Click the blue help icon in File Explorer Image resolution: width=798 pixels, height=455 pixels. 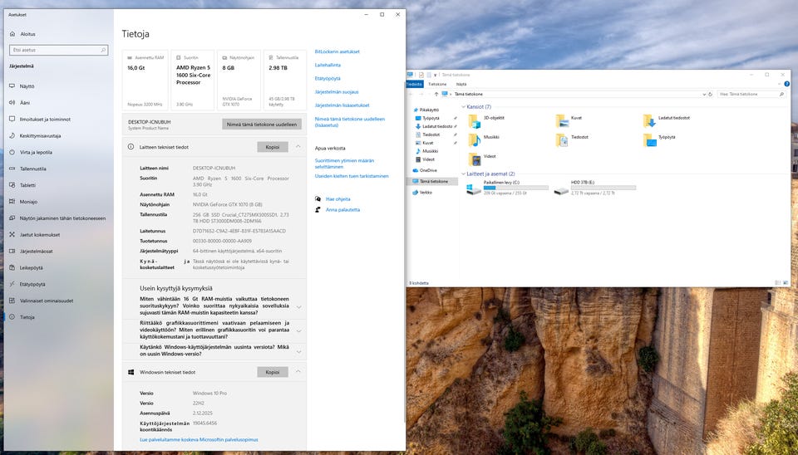[787, 84]
